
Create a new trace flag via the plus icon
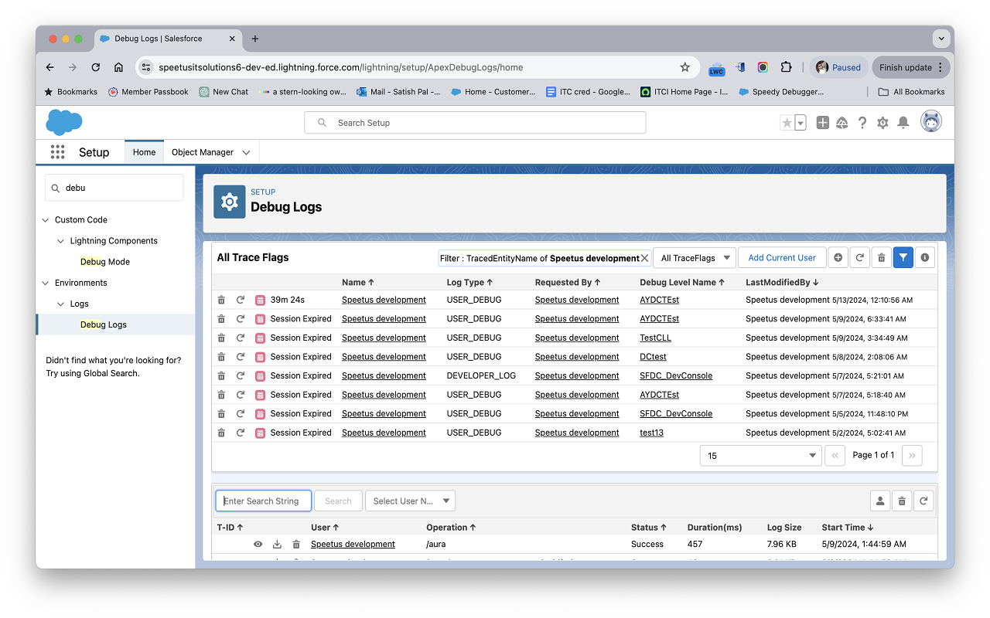point(838,256)
